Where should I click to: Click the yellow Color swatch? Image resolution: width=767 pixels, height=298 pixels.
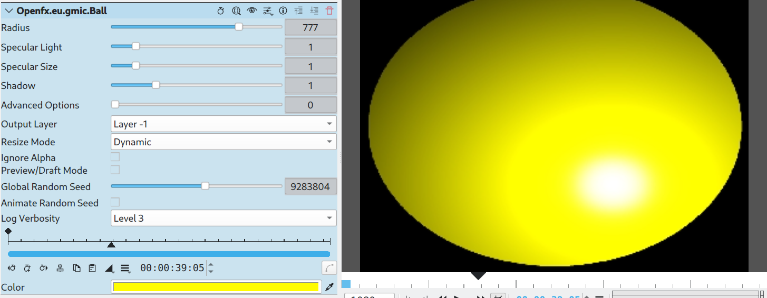(216, 287)
